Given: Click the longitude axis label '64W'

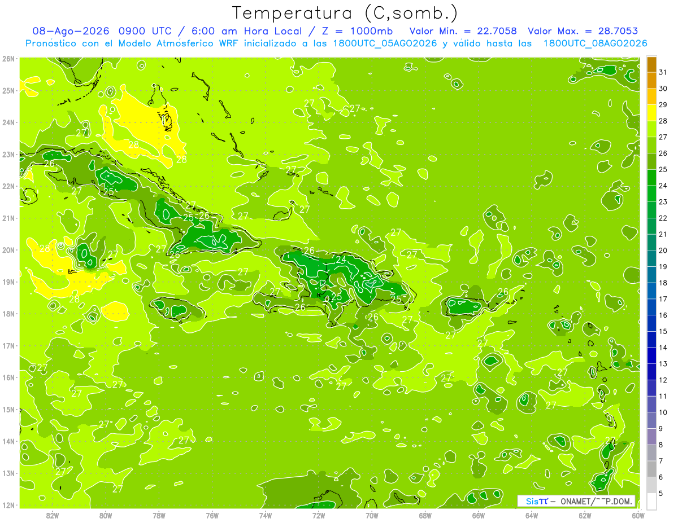Looking at the screenshot, I should pyautogui.click(x=532, y=515).
